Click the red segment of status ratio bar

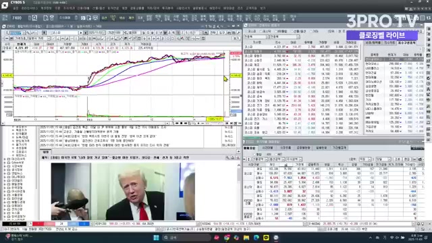[x=38, y=223]
